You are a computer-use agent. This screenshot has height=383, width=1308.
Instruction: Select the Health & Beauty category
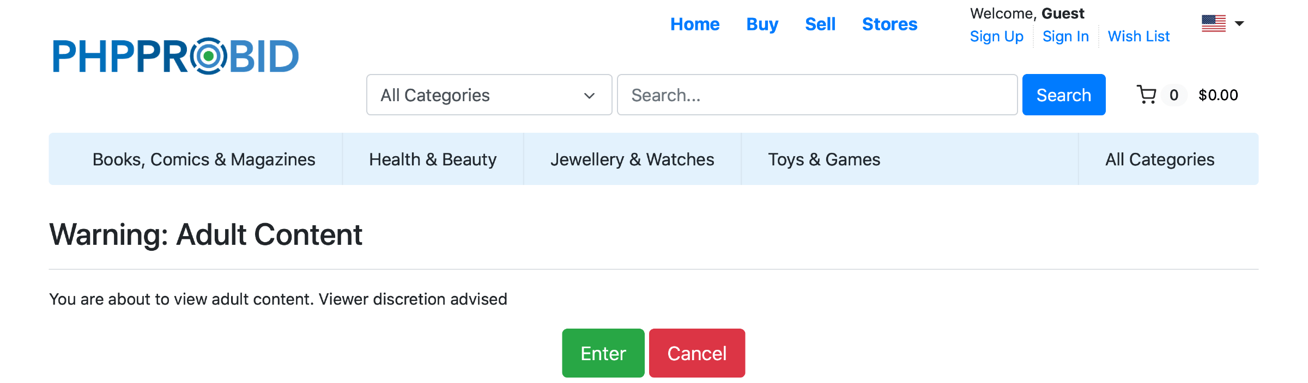pyautogui.click(x=433, y=159)
